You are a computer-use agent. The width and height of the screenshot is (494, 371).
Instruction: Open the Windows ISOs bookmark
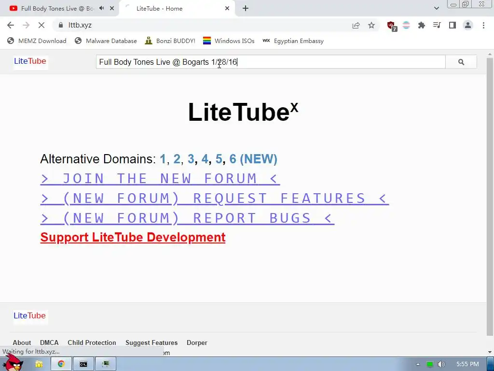click(229, 41)
